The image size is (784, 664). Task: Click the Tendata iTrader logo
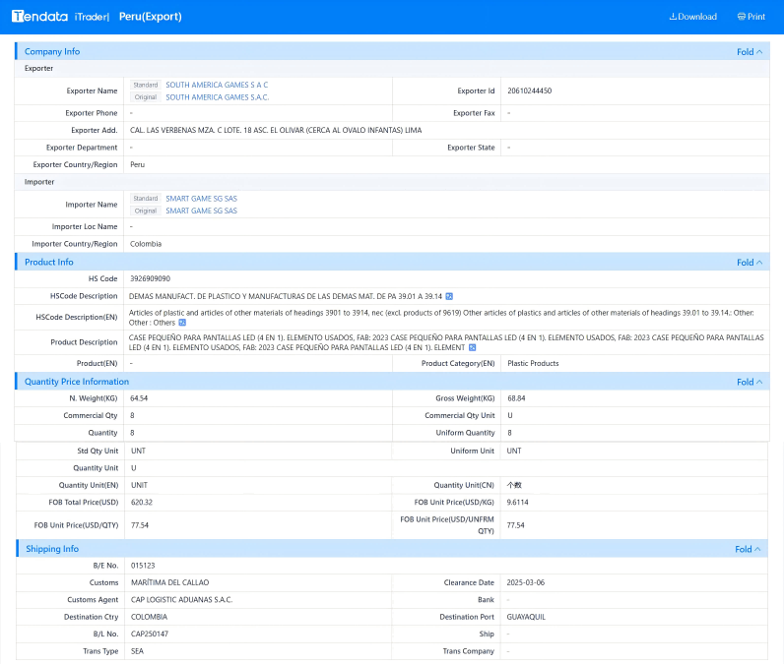tap(60, 17)
